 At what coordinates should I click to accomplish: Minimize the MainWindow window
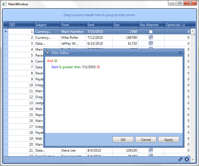click(172, 3)
